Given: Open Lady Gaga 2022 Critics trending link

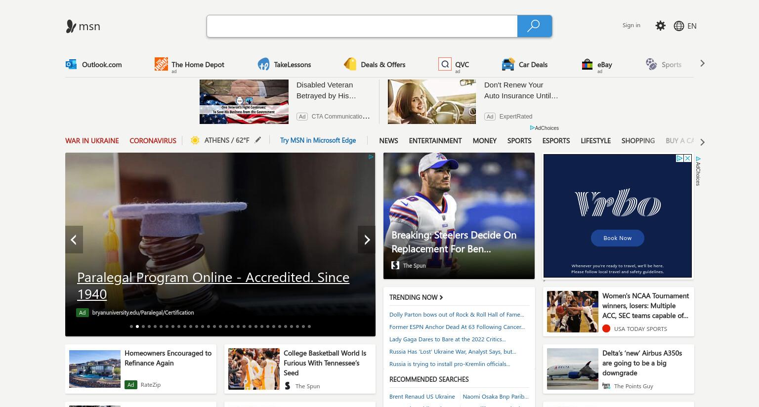Looking at the screenshot, I should pyautogui.click(x=448, y=339).
